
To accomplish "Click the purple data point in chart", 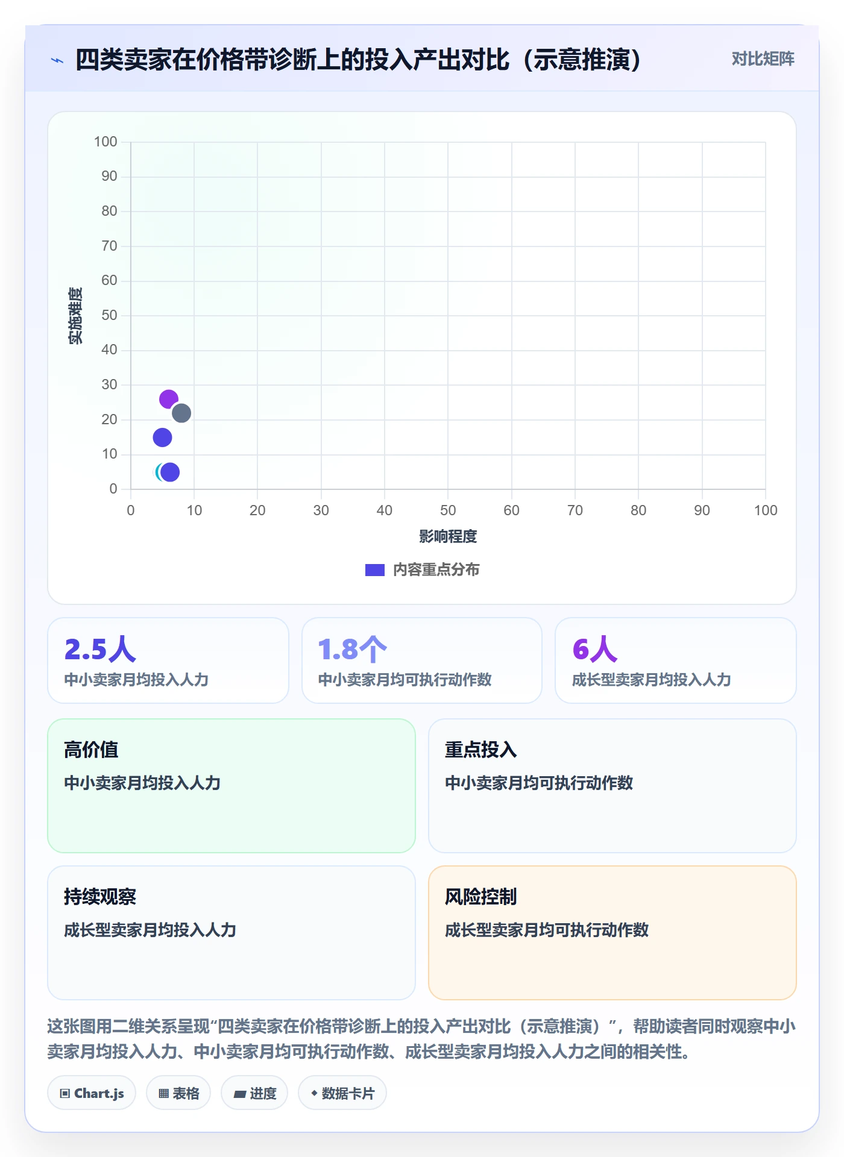I will coord(168,399).
